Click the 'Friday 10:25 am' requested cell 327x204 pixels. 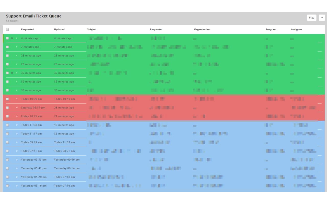click(31, 116)
